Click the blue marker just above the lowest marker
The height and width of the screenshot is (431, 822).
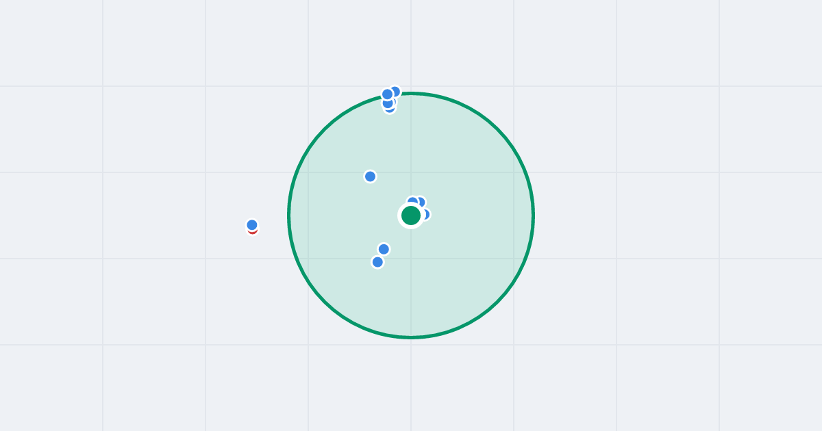[384, 249]
